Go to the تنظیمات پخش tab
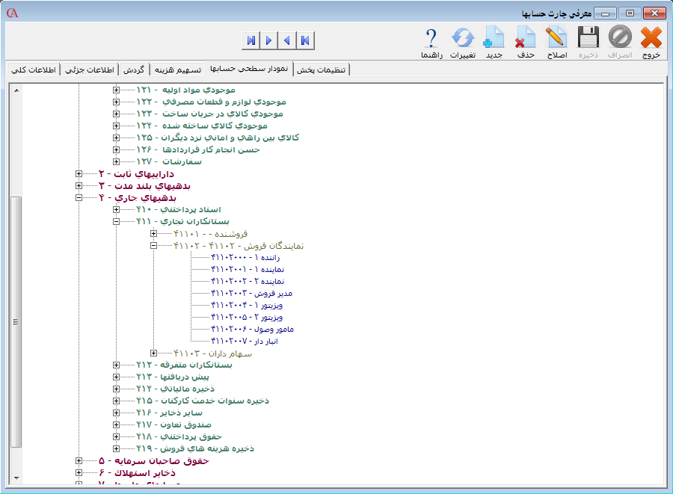673x494 pixels. 322,70
